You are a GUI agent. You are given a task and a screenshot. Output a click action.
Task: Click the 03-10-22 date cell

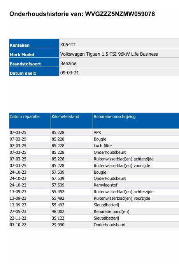[x=30, y=225]
